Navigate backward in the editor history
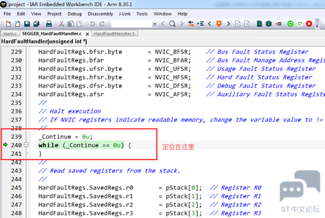 click(238, 24)
